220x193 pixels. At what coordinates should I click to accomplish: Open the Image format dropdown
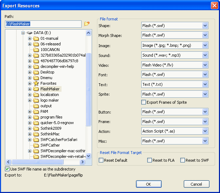pos(205,45)
